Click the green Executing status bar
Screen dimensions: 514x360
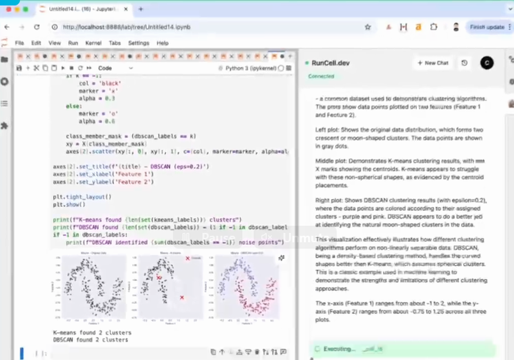[x=402, y=349]
